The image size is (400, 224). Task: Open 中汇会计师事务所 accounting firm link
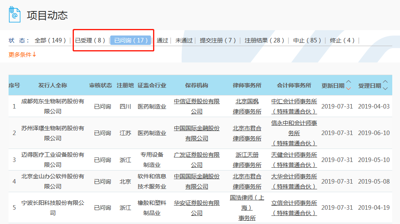point(294,106)
